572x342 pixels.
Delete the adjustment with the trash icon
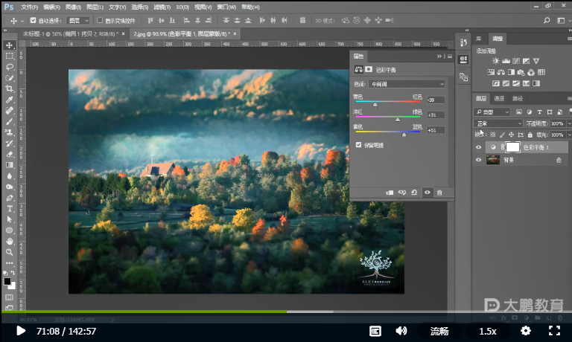pyautogui.click(x=439, y=193)
